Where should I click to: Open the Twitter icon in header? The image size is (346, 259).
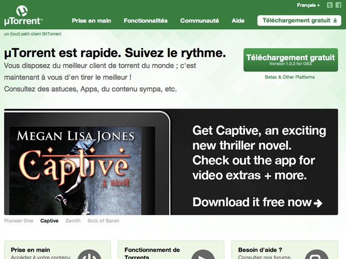(x=330, y=5)
